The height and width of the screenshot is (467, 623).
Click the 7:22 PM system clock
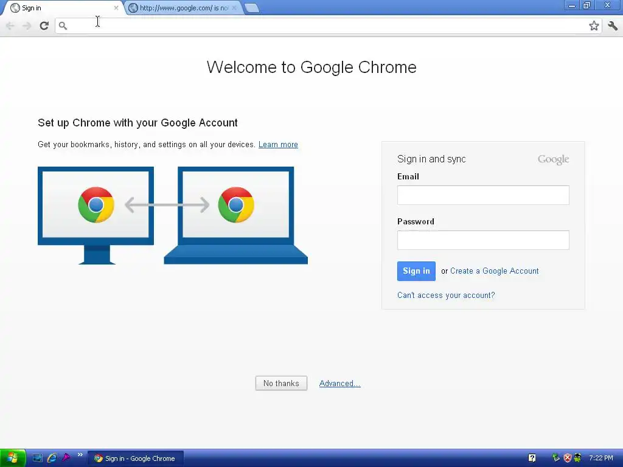coord(600,458)
